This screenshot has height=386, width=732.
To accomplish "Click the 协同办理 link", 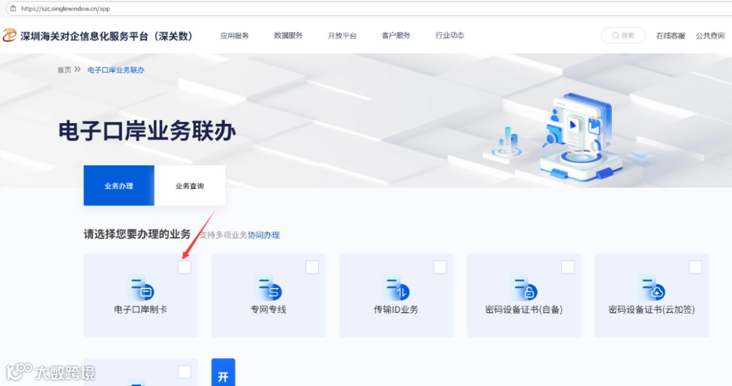I will pos(264,235).
